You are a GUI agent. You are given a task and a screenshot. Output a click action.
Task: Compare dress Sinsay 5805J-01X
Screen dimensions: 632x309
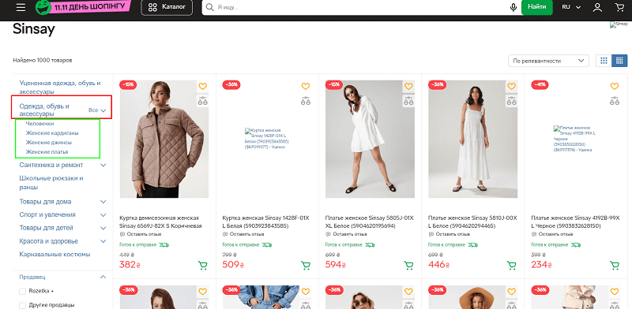[408, 101]
